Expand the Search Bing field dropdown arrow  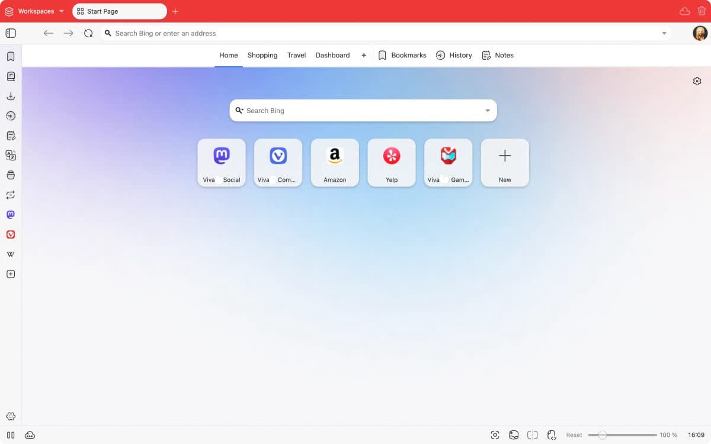click(x=488, y=111)
